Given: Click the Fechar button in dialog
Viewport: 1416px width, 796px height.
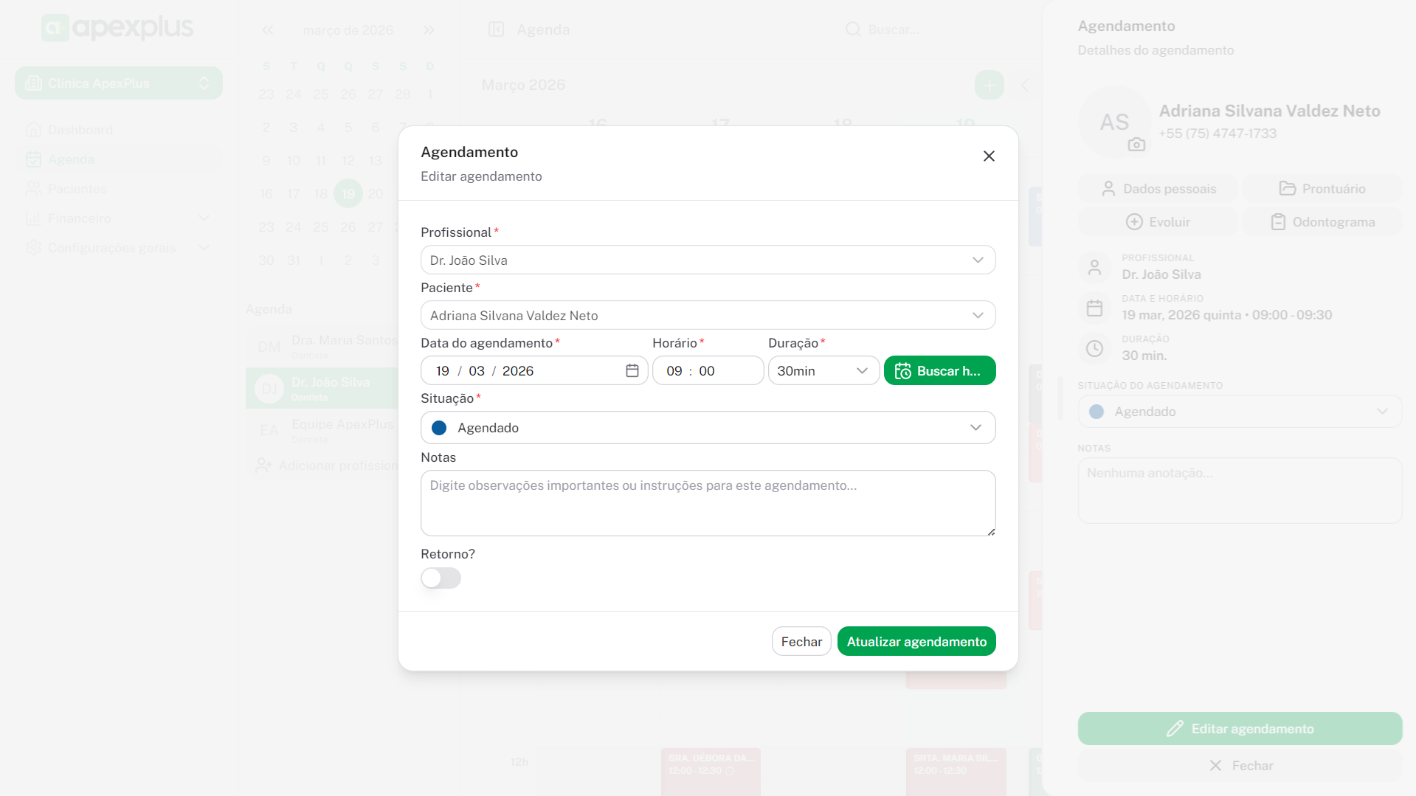Looking at the screenshot, I should tap(801, 642).
